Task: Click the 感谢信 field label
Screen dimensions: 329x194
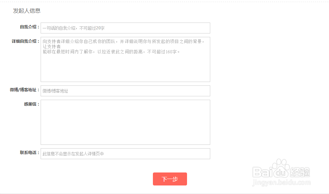Action: (x=32, y=104)
